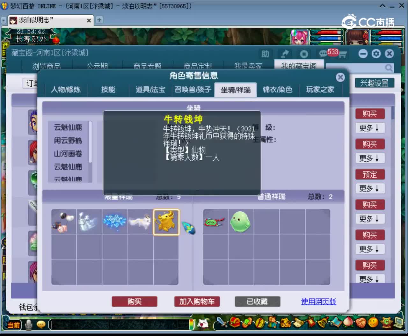
Task: Toggle the microphone voice icon
Action: pyautogui.click(x=29, y=325)
